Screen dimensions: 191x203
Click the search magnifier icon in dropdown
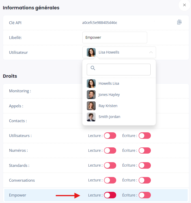click(x=93, y=68)
